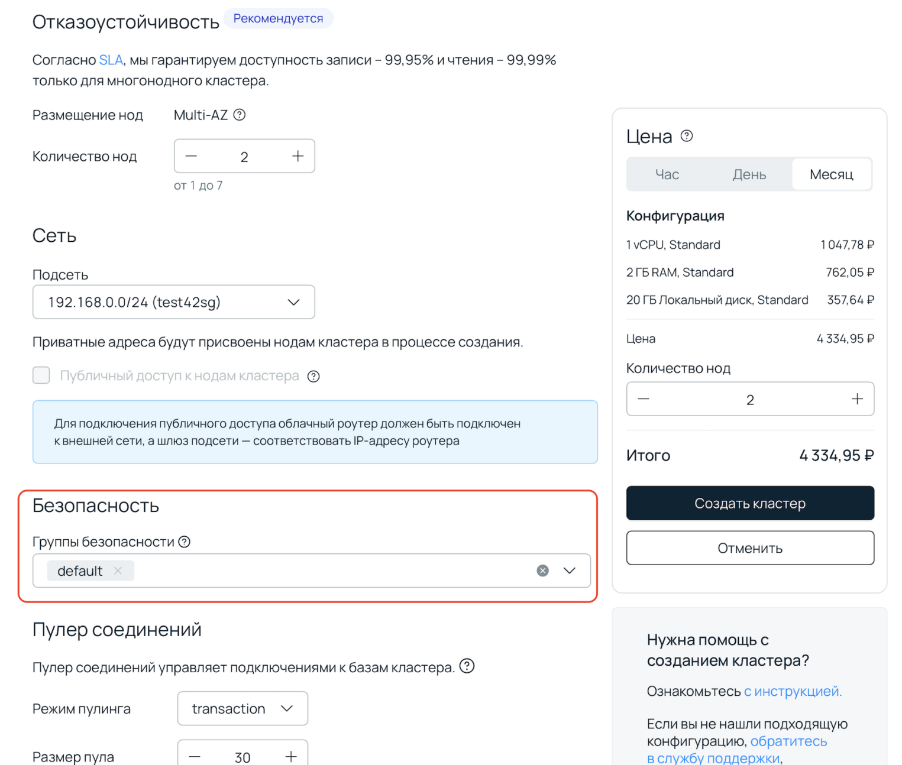
Task: Remove the default security group tag
Action: pyautogui.click(x=118, y=570)
